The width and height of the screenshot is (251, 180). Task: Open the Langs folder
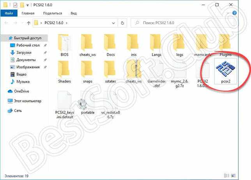point(156,45)
